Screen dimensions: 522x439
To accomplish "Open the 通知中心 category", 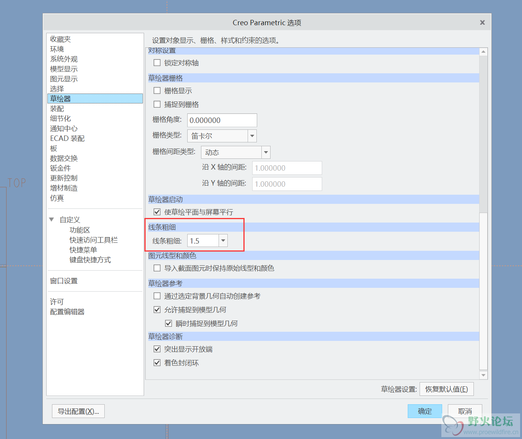I will point(64,129).
